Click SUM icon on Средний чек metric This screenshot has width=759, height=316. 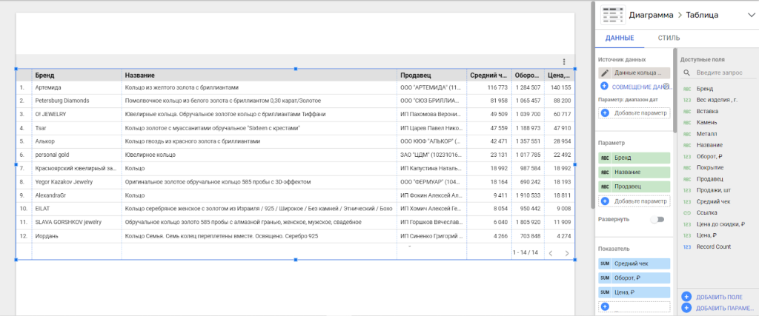click(605, 263)
